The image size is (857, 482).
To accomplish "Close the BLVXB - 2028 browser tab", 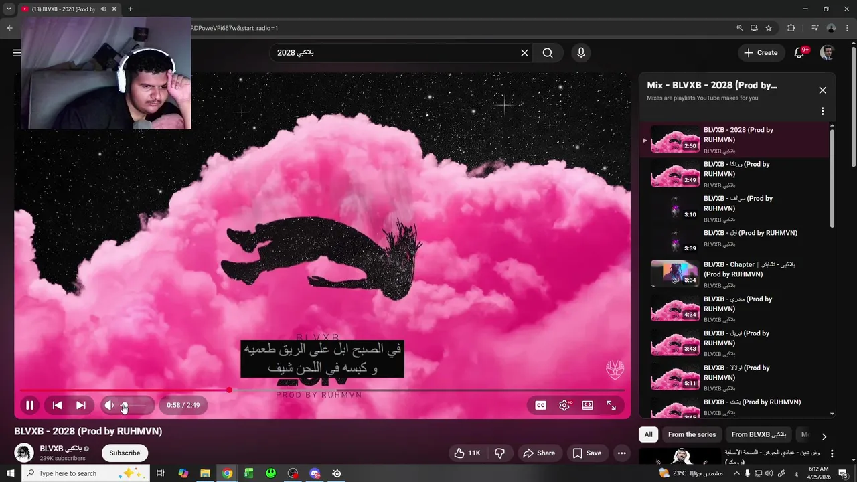I will pos(114,9).
